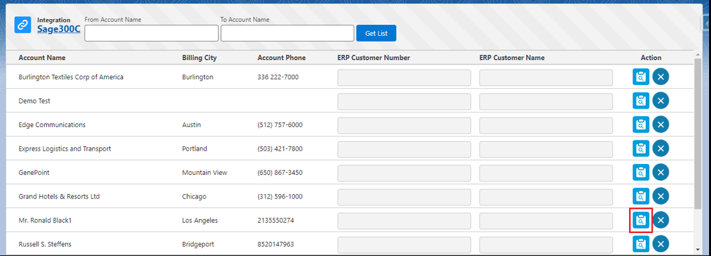Click ERP Customer Name field for GenePoint
The height and width of the screenshot is (256, 711).
click(x=546, y=173)
